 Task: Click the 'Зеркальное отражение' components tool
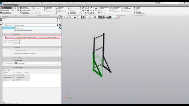[x=25, y=13]
